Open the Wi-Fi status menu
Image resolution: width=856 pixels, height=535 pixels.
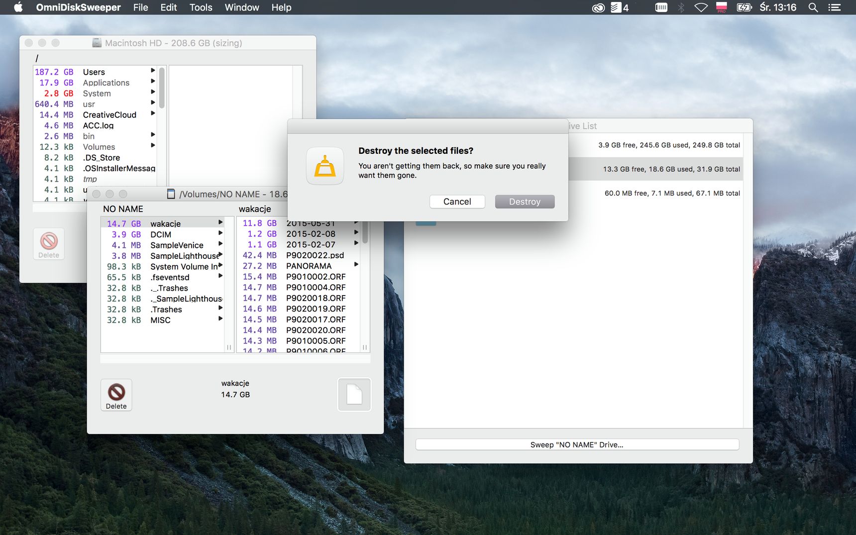pyautogui.click(x=701, y=7)
